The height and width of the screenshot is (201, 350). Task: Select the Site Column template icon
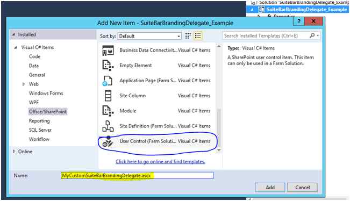tap(108, 96)
